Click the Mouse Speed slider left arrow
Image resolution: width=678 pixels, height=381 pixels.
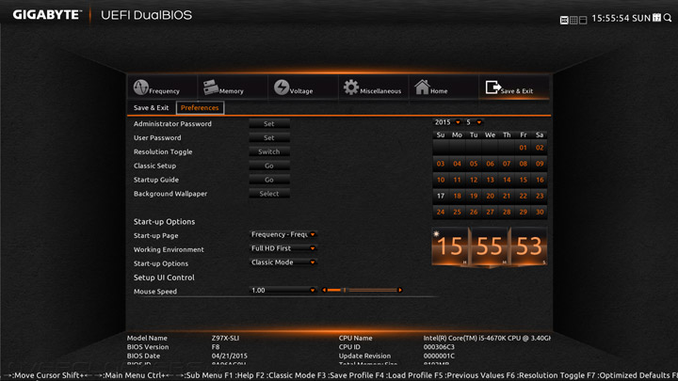(324, 291)
